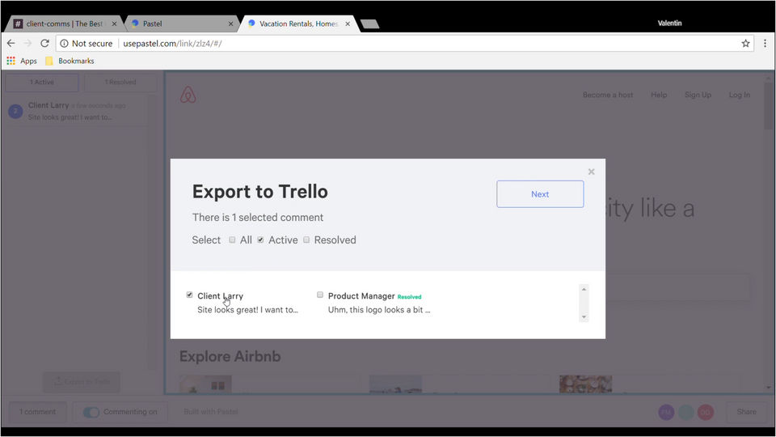Click the Explore Airbnb heading
The image size is (776, 437).
[230, 356]
